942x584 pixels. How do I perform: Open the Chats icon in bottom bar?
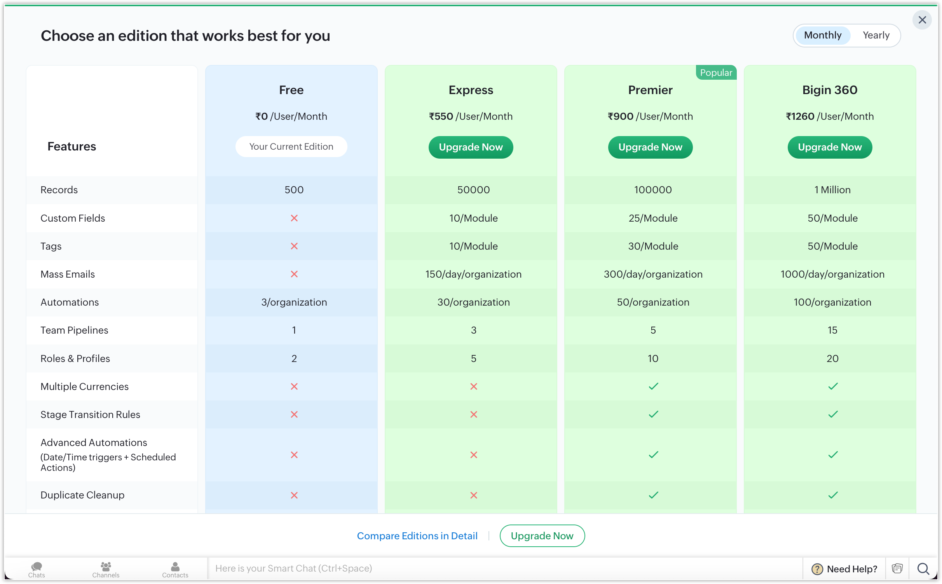(37, 569)
